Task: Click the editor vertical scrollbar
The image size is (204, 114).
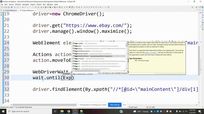Action: tap(199, 61)
